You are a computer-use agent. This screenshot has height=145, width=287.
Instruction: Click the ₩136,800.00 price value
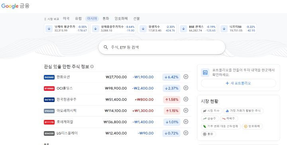[x=115, y=122]
